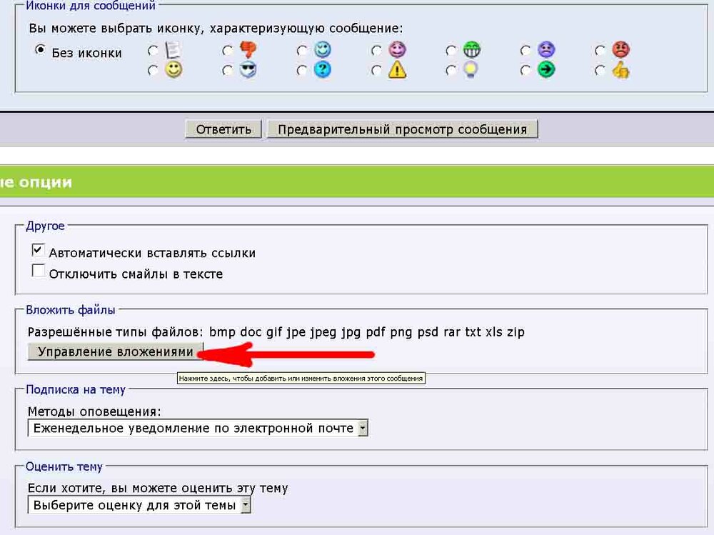
Task: Select radio button beside paper note icon
Action: click(x=153, y=51)
